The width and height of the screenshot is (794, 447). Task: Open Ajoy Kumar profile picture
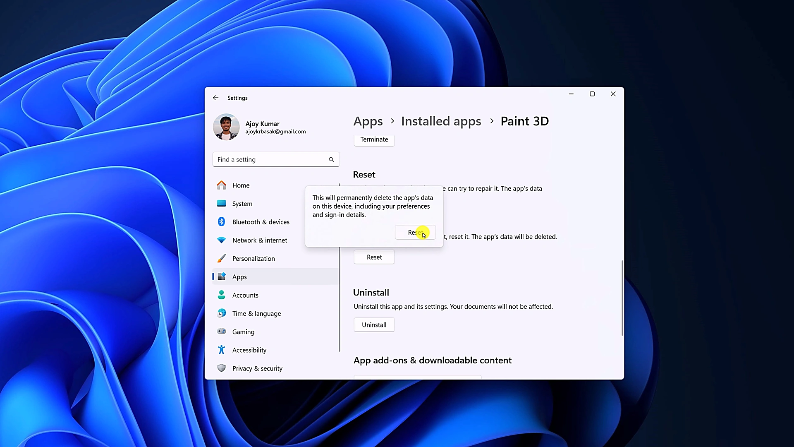tap(226, 127)
